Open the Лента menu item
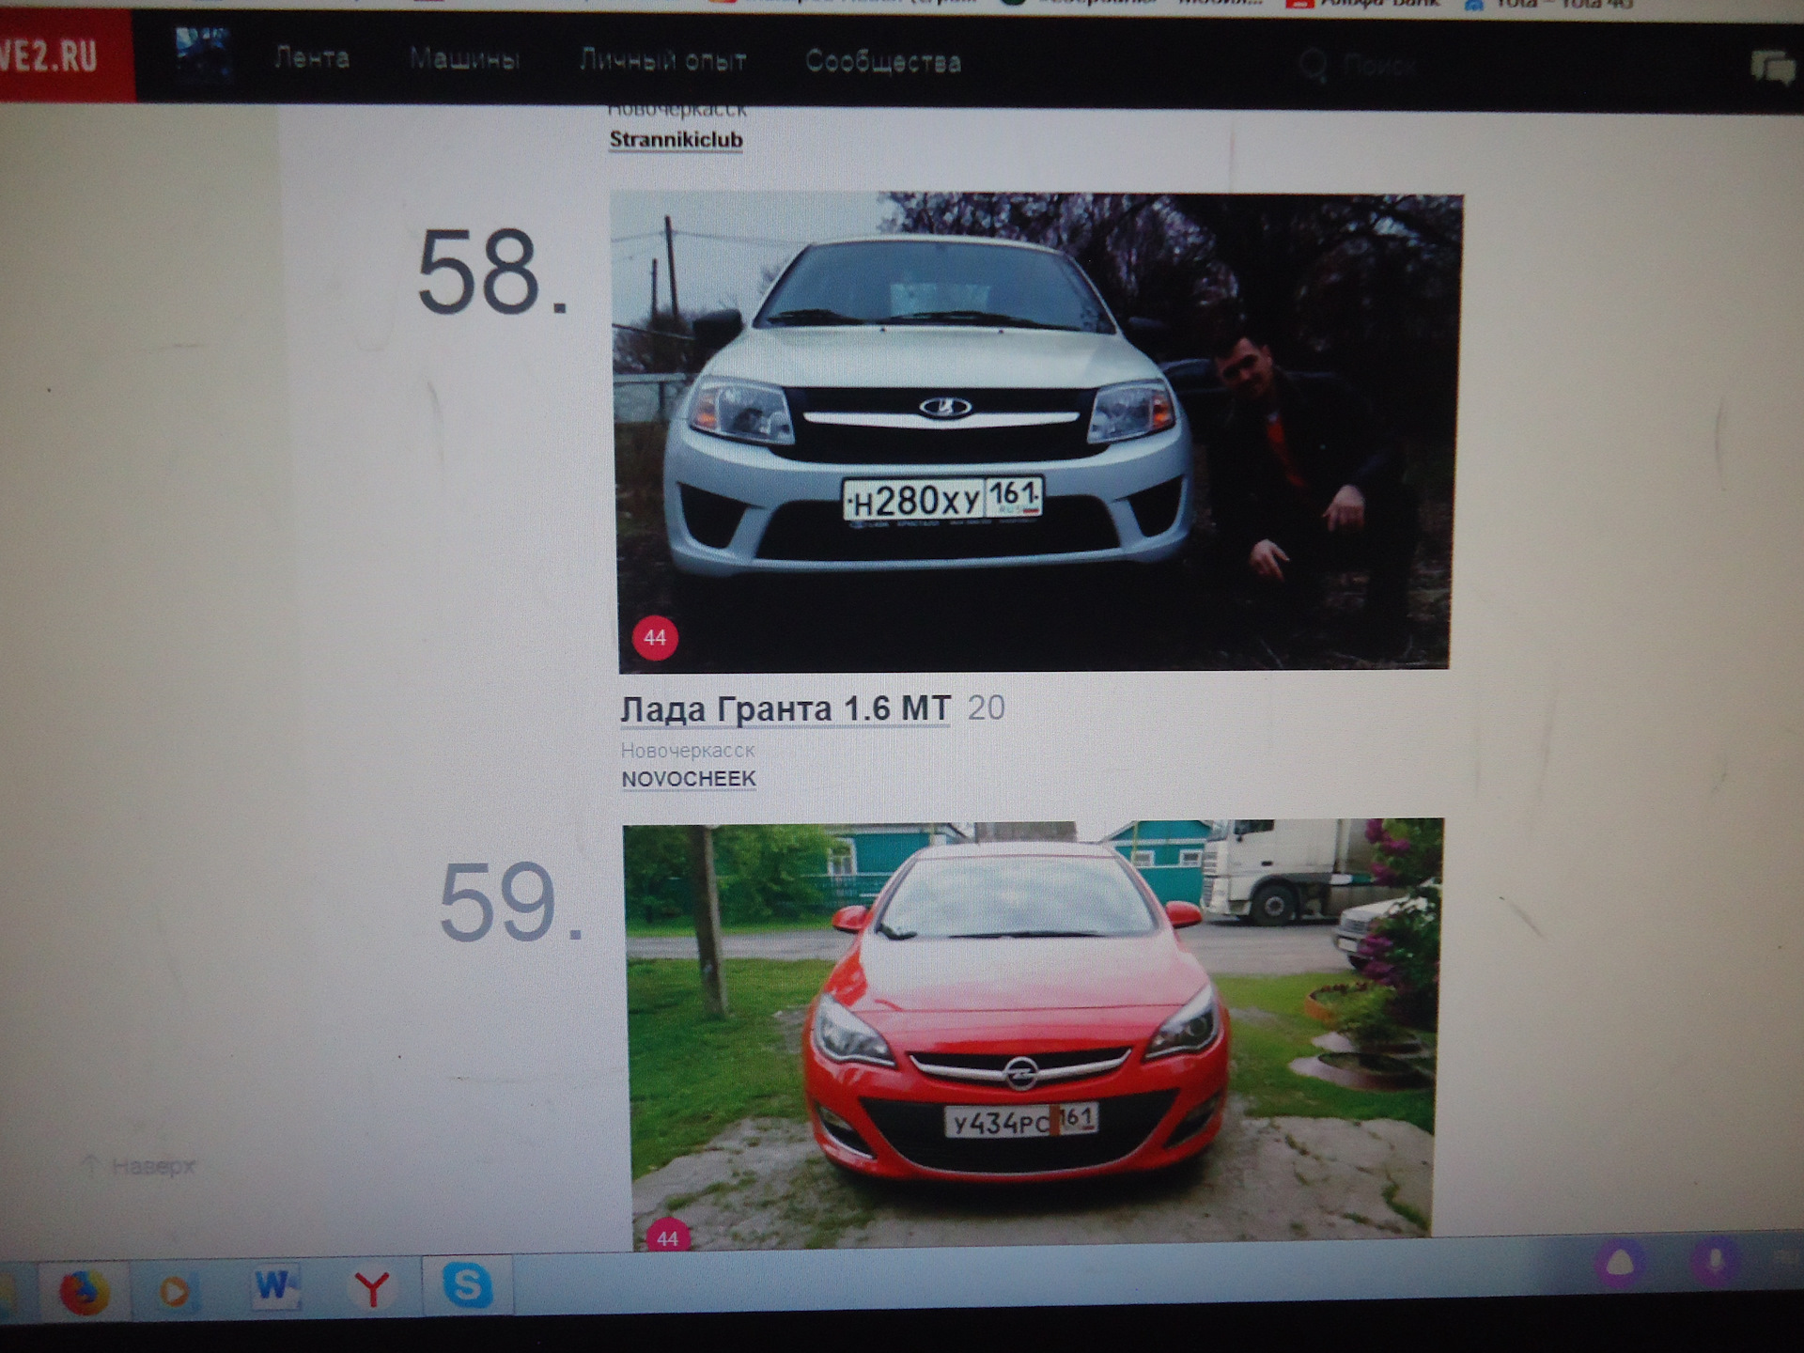The height and width of the screenshot is (1353, 1804). [x=312, y=58]
